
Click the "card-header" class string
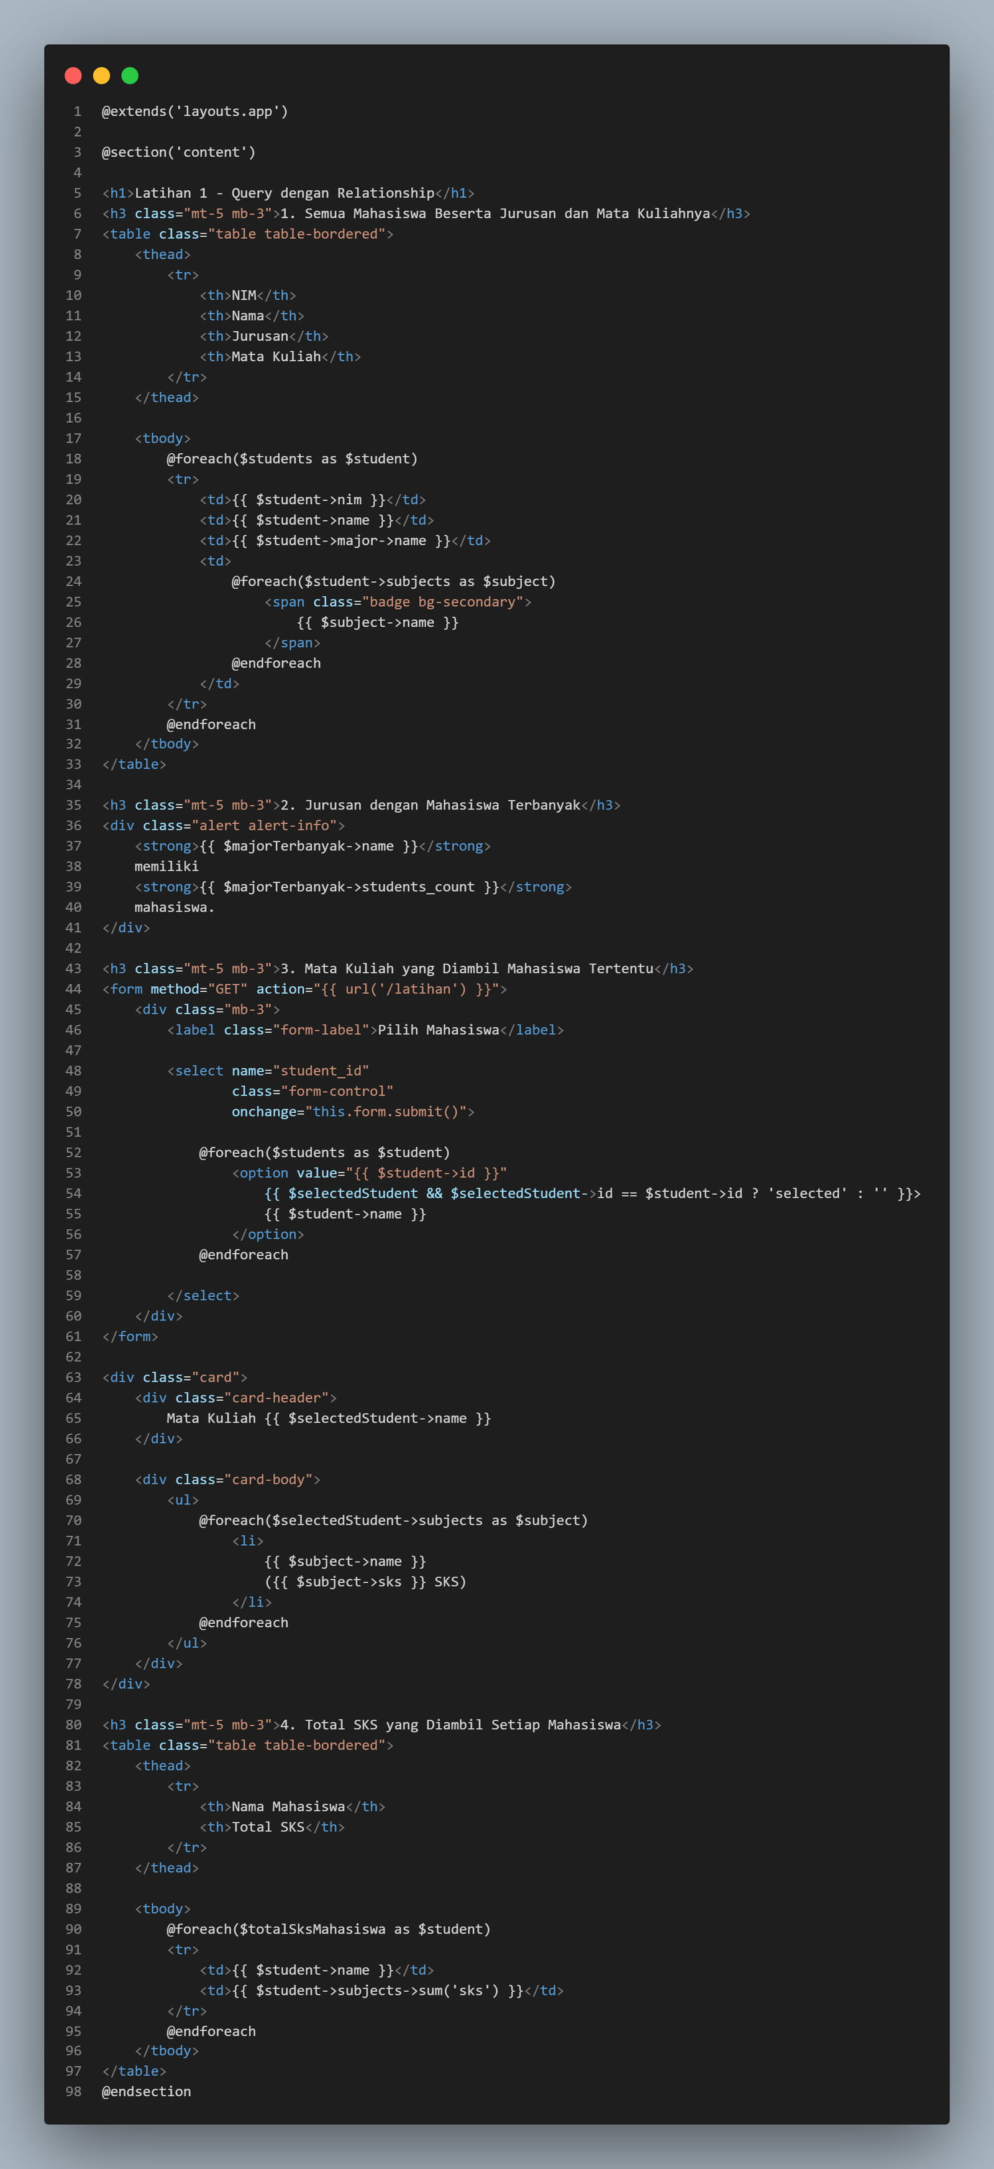click(276, 1398)
